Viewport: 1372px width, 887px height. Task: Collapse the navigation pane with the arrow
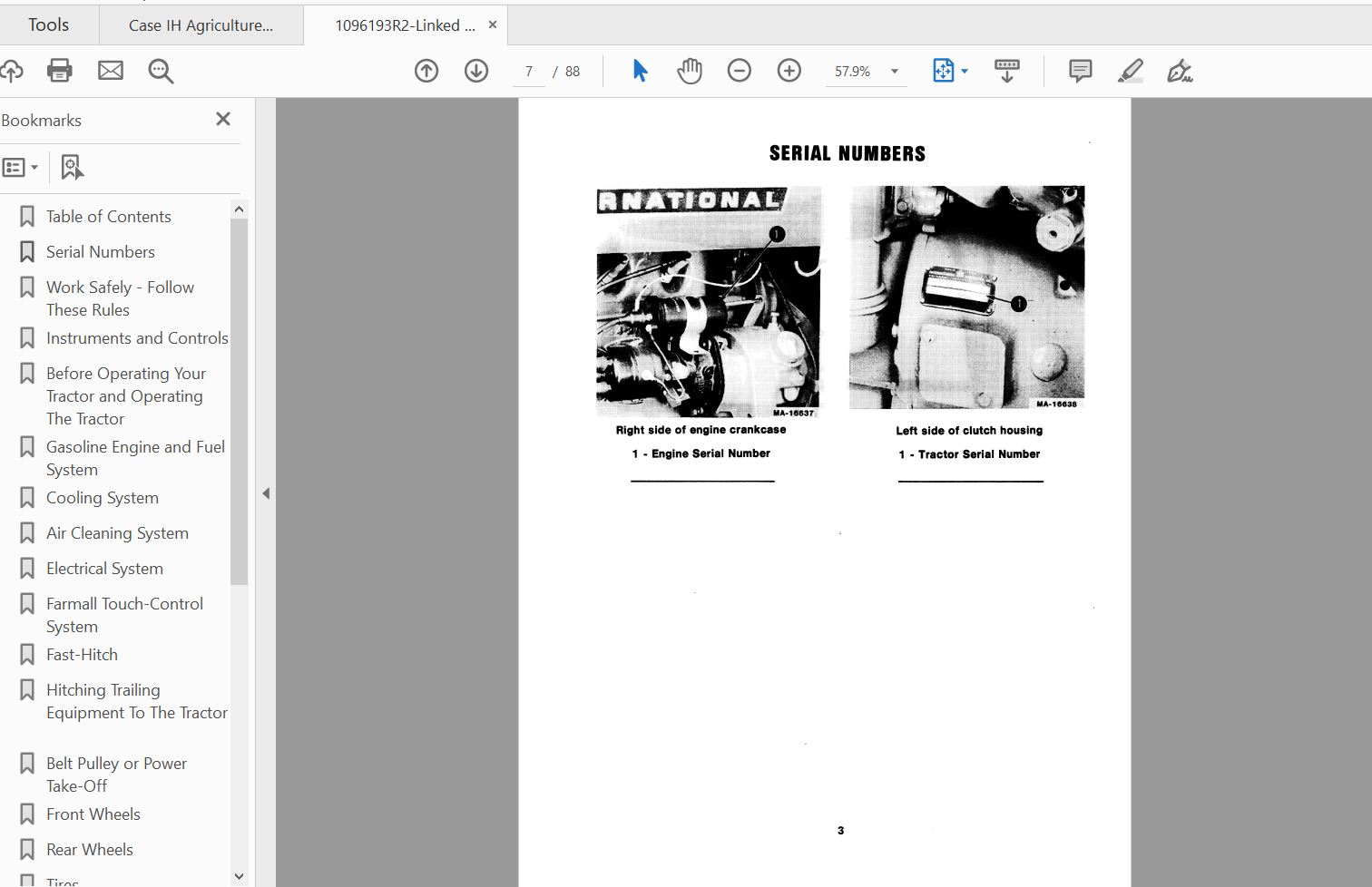point(266,493)
